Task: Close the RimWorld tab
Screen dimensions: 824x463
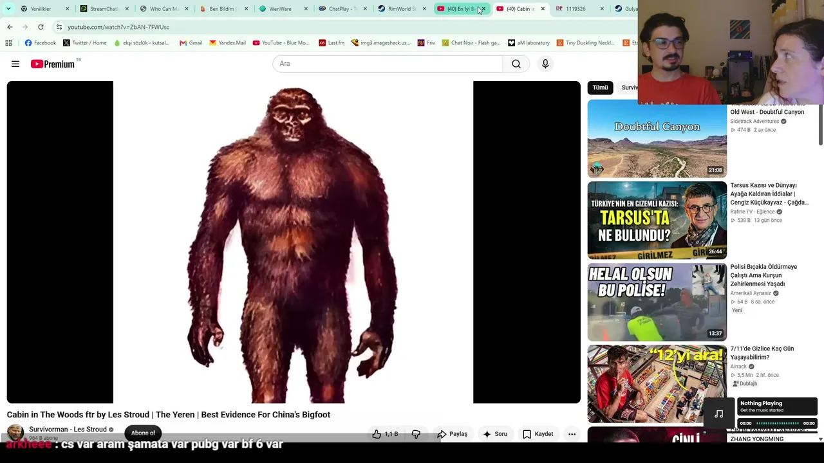Action: (424, 9)
